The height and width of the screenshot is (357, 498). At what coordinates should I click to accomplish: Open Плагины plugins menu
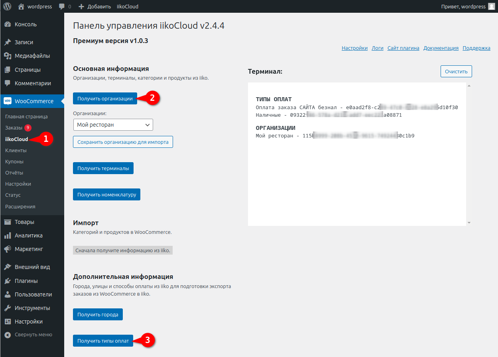(x=26, y=281)
